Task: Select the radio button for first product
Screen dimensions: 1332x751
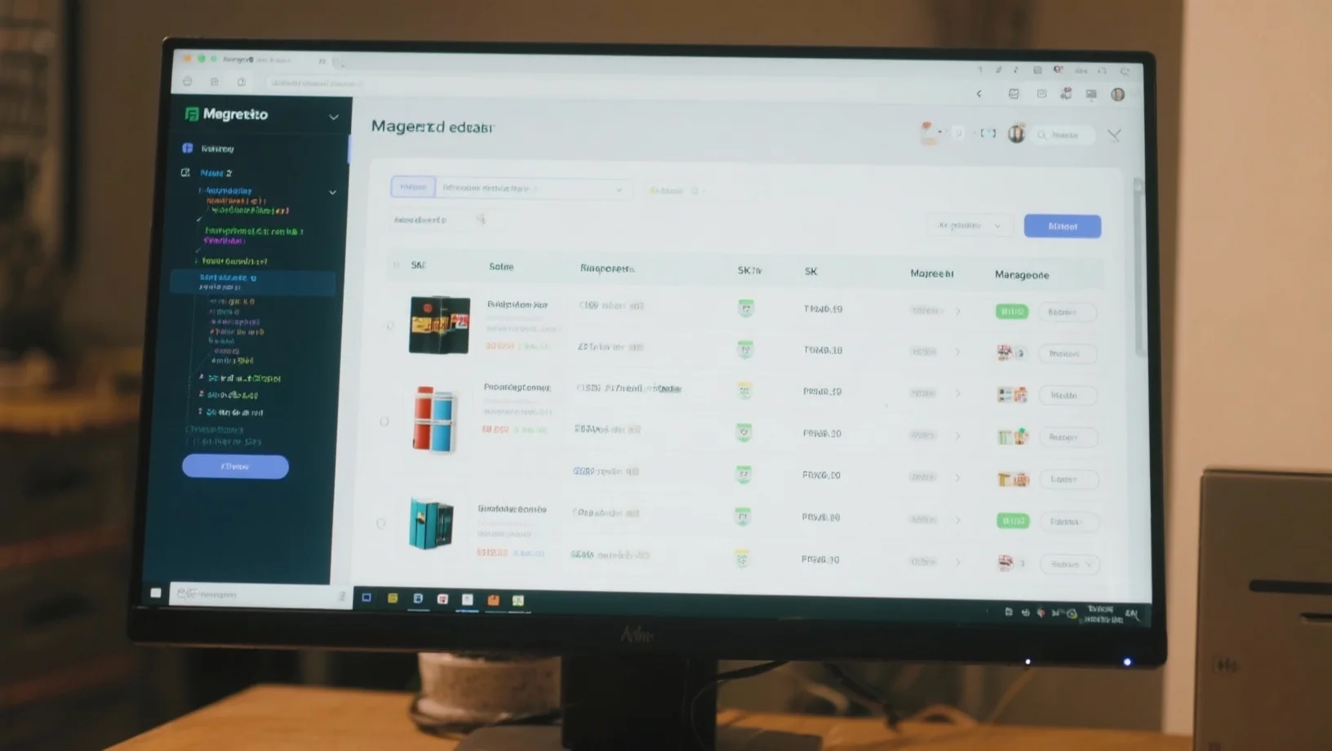Action: point(390,326)
